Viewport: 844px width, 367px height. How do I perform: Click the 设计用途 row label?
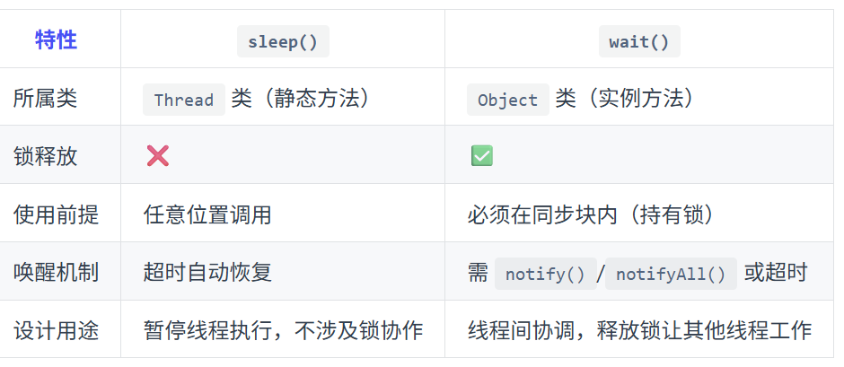point(56,331)
